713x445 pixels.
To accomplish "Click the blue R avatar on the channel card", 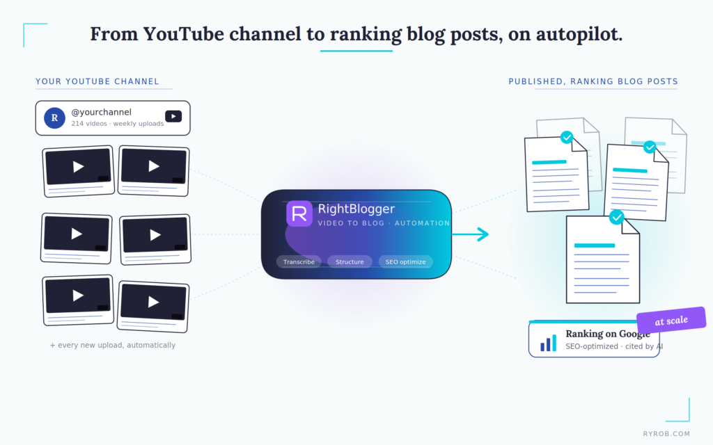I will [x=54, y=118].
